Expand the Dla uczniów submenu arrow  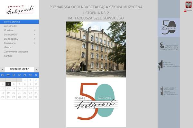coord(34,35)
